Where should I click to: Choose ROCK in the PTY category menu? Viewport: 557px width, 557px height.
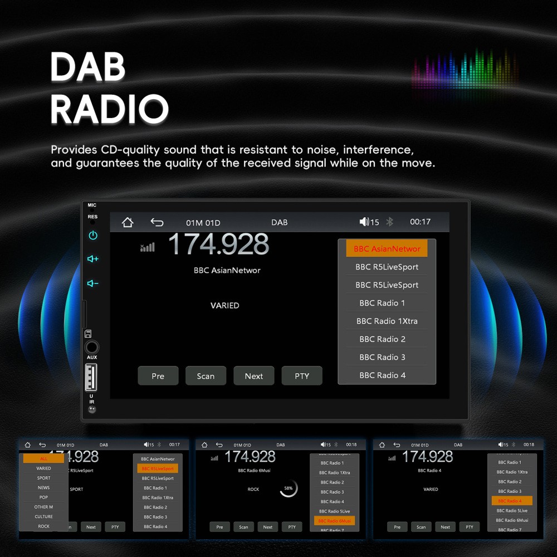[43, 526]
